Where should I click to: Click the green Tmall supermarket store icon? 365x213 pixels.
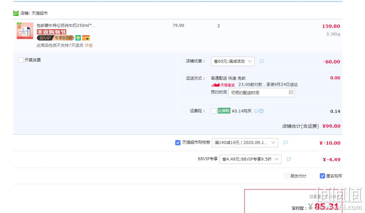(x=16, y=13)
